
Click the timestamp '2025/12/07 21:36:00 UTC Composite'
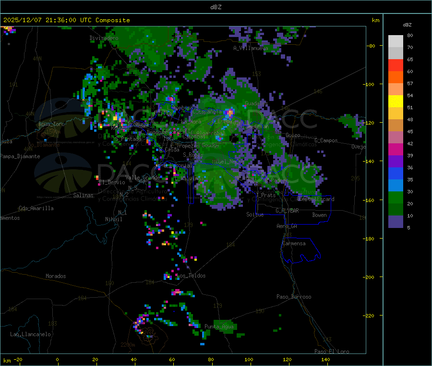pos(66,20)
